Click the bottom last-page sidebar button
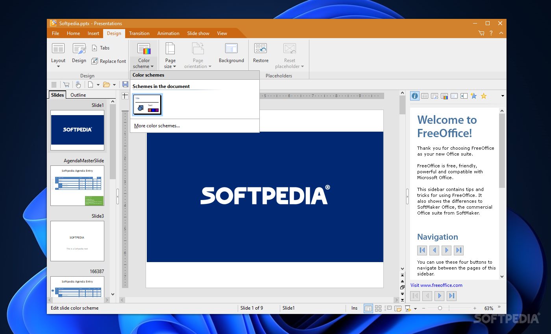Viewport: 551px width, 334px height. [452, 296]
